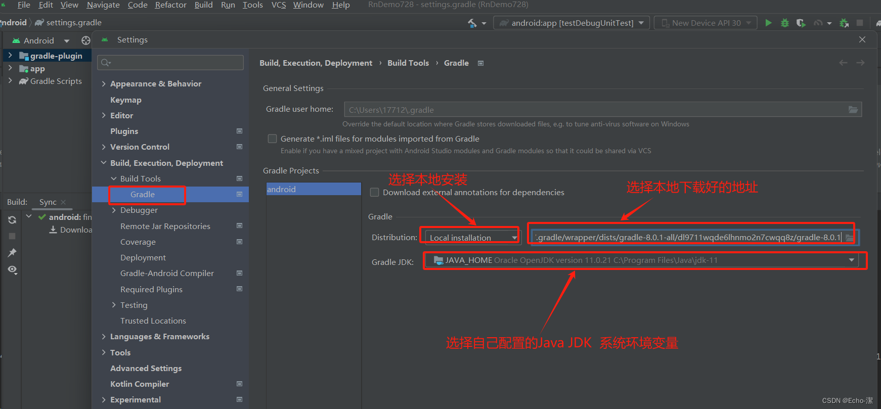Run the app with the green play icon
This screenshot has height=409, width=881.
point(768,23)
